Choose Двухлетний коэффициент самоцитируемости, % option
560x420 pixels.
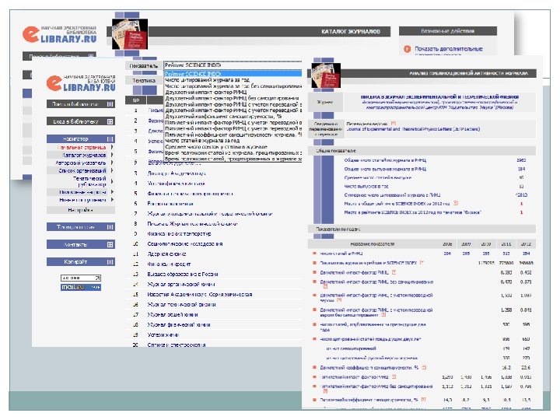223,117
